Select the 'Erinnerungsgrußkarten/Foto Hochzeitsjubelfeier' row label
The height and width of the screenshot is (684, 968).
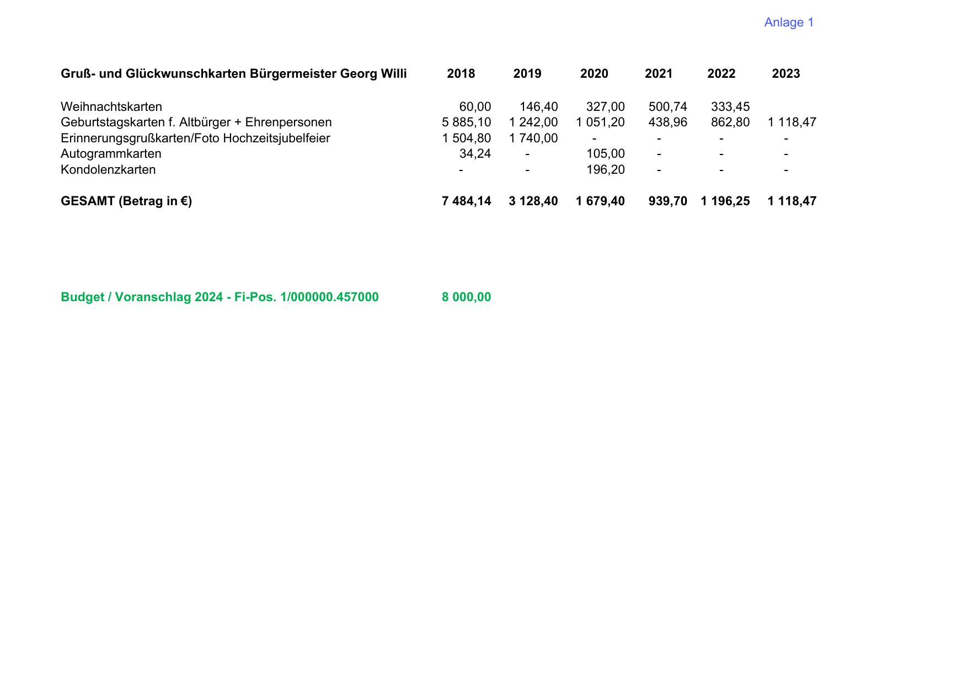point(195,138)
